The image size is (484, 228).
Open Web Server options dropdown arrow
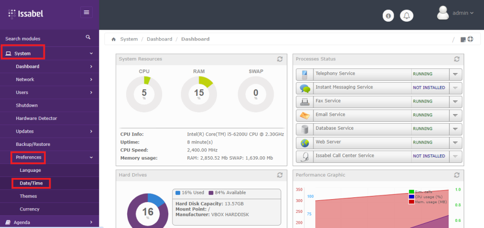pyautogui.click(x=455, y=143)
